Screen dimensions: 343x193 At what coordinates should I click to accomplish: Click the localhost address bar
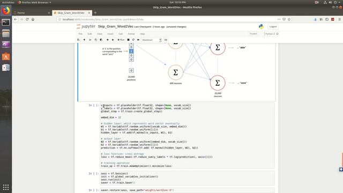coord(166,19)
